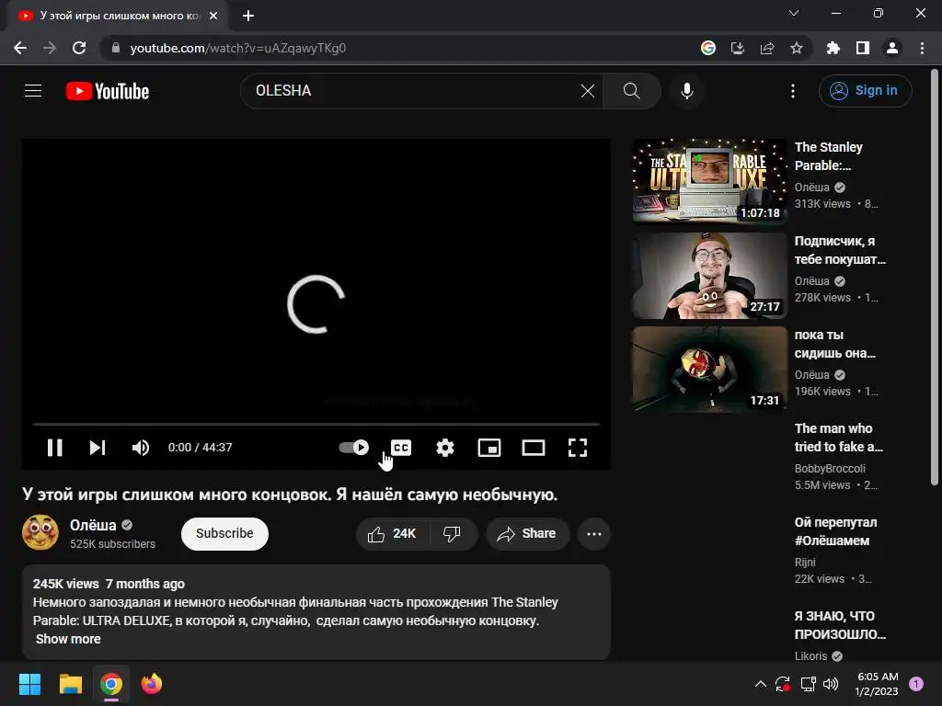Screen dimensions: 942x706
Task: Pause the video with the pause button
Action: pos(54,448)
